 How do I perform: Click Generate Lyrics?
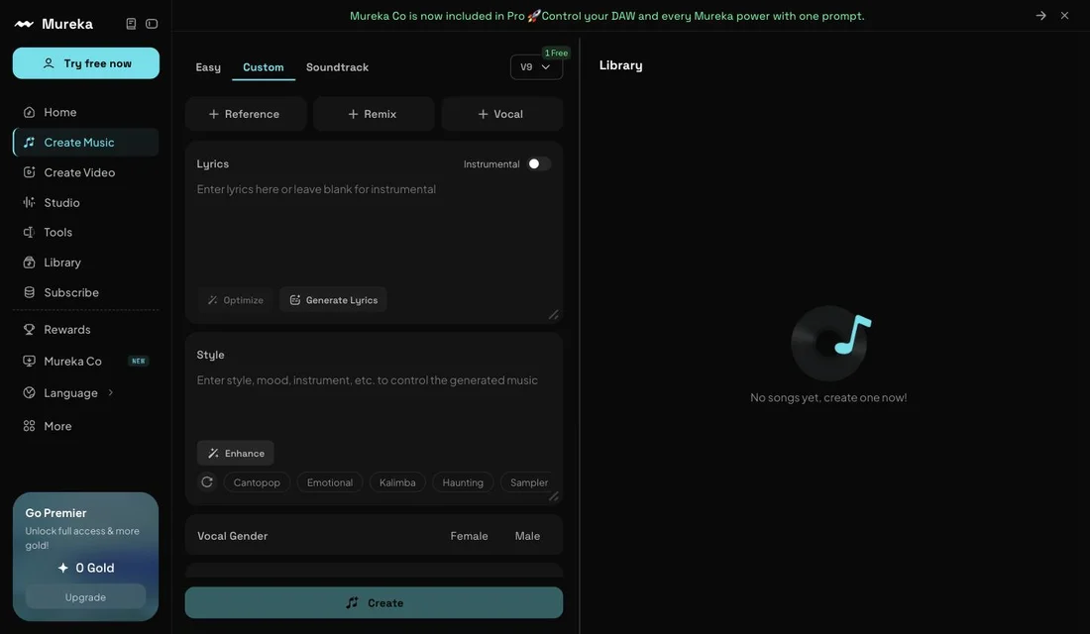tap(334, 299)
